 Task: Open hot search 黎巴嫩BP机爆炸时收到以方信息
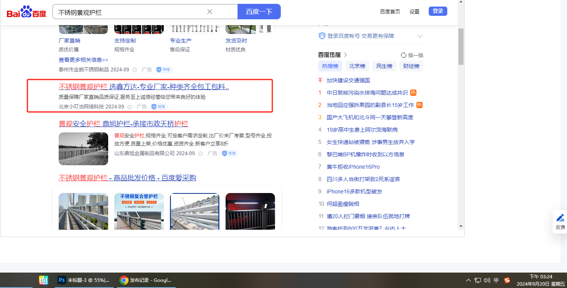click(365, 154)
